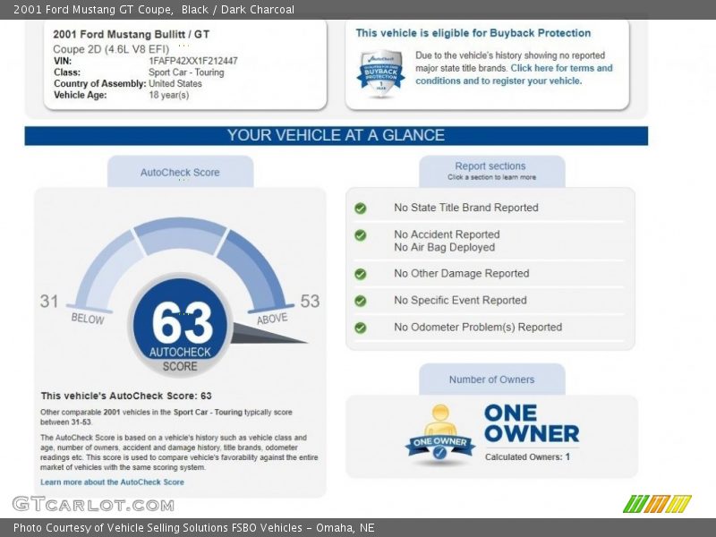Click the AutoCheck Buyback Protection shield badge
Screen dimensions: 716x537
click(380, 72)
